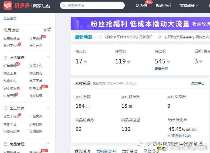Viewport: 210px width, 153px height.
Task: Click the 99+ badge on 打单工具
Action: point(44,87)
